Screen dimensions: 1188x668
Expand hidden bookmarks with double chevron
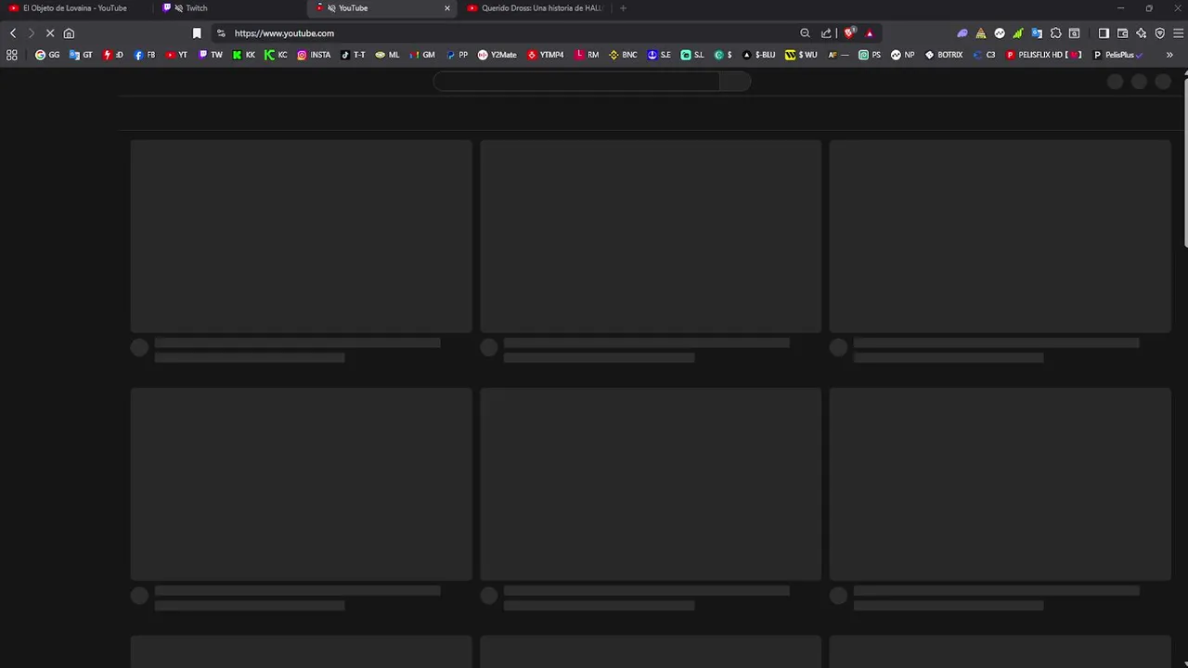[1169, 55]
